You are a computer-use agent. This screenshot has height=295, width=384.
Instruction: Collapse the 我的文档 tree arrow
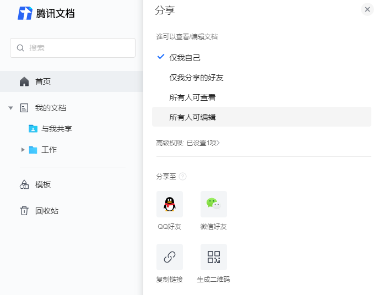pyautogui.click(x=11, y=108)
